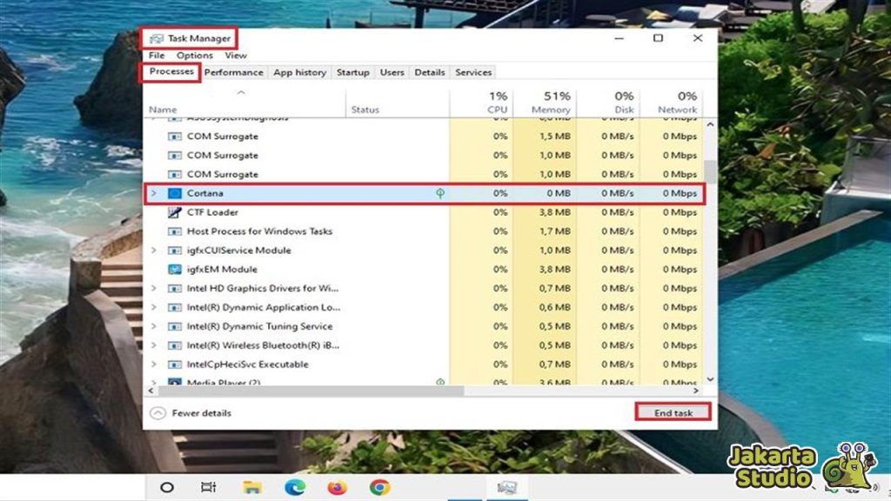Click the igfxEM Module icon
Viewport: 891px width, 501px height.
175,270
